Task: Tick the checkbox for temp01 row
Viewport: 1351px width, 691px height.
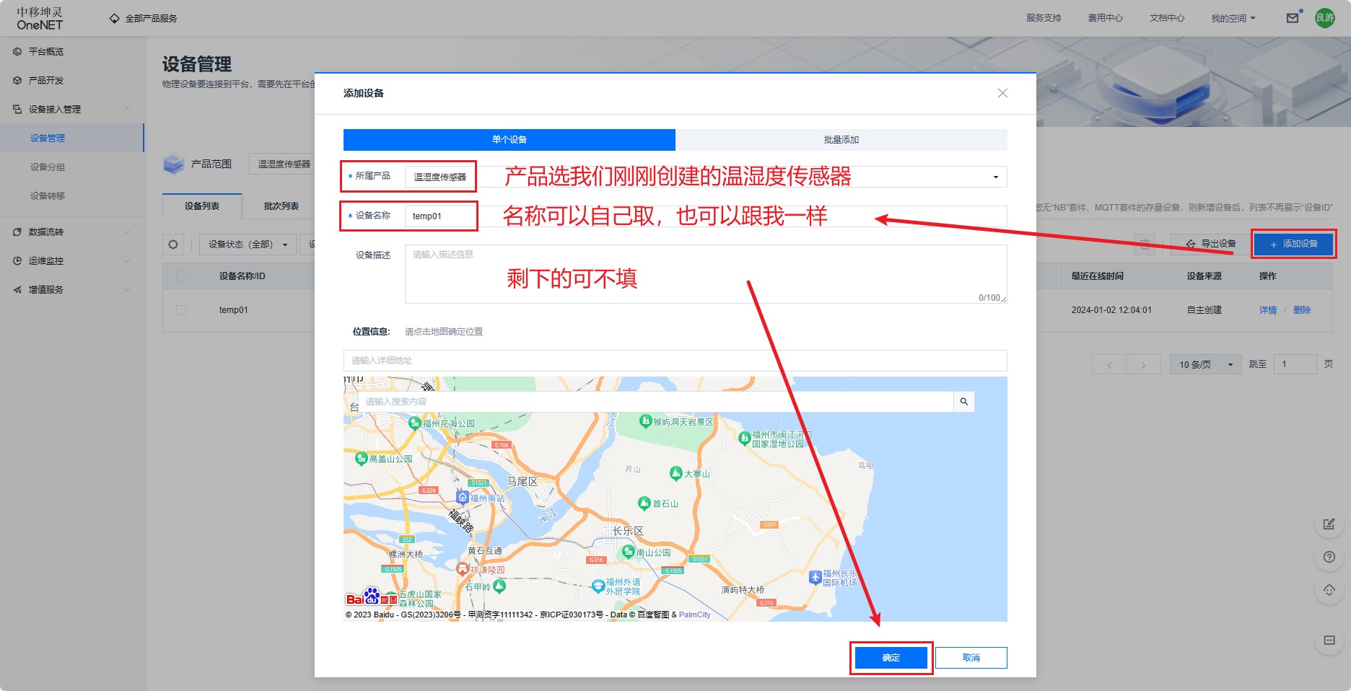Action: tap(181, 310)
